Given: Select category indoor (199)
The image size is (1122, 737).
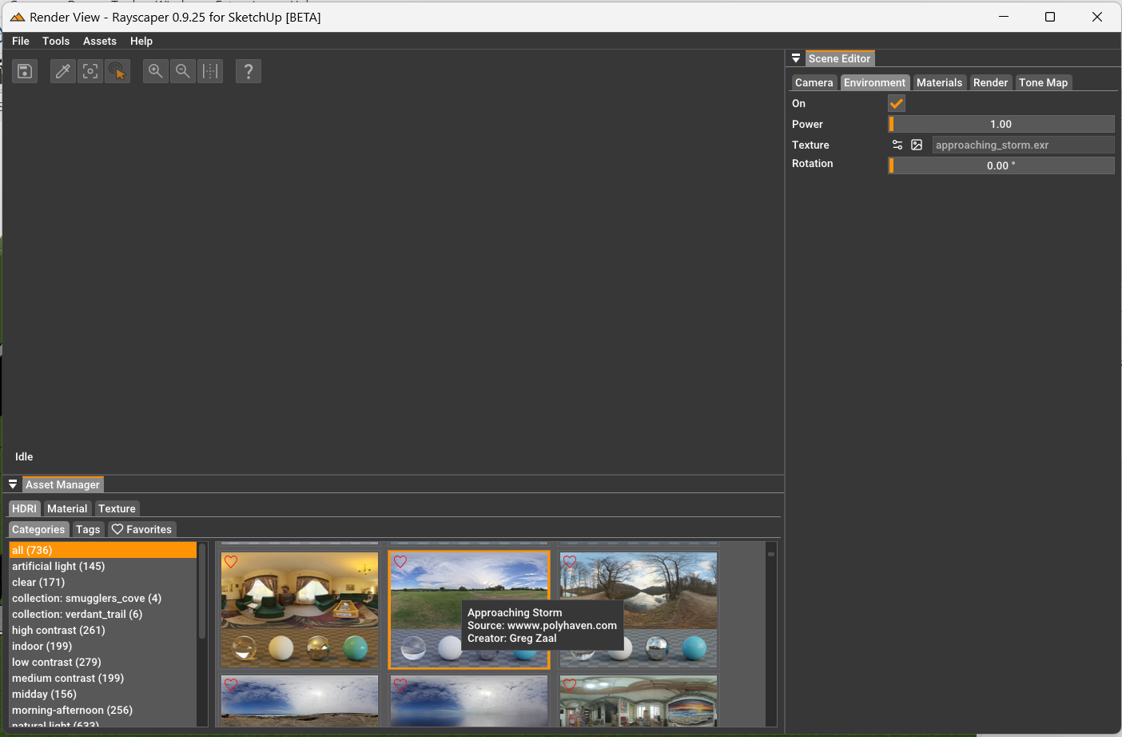Looking at the screenshot, I should (x=102, y=646).
